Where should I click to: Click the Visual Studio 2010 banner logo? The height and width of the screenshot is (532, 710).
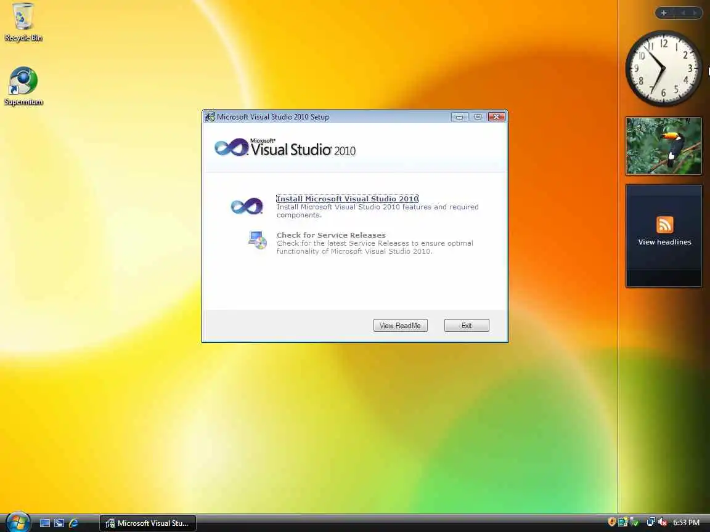[x=285, y=148]
